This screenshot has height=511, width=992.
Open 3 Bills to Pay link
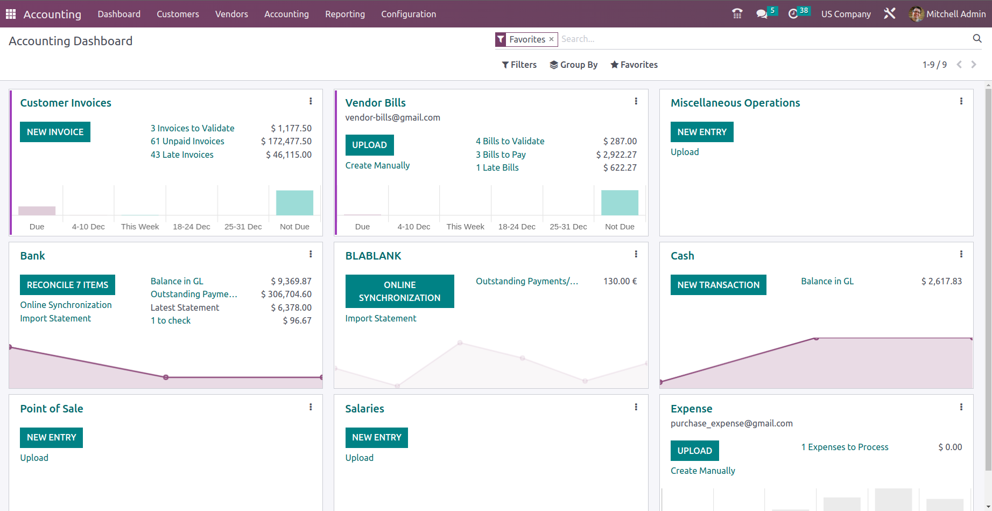click(x=501, y=155)
